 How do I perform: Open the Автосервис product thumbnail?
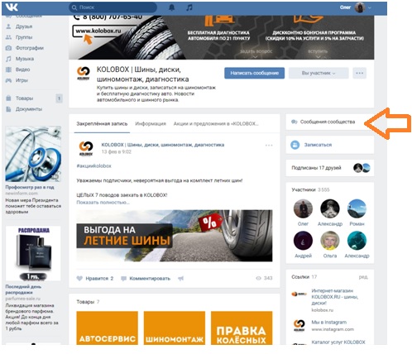coord(107,328)
